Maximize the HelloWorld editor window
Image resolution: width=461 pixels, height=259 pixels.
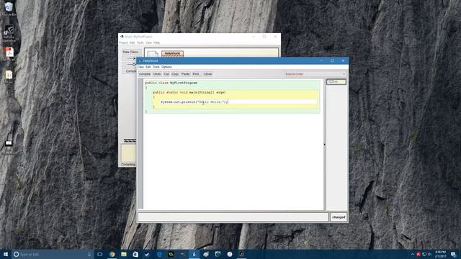pos(332,60)
